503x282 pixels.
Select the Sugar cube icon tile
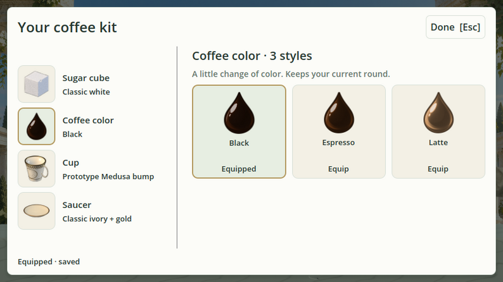[37, 84]
